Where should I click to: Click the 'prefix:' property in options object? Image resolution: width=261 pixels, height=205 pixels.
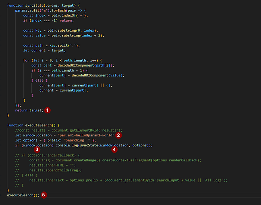54,140
